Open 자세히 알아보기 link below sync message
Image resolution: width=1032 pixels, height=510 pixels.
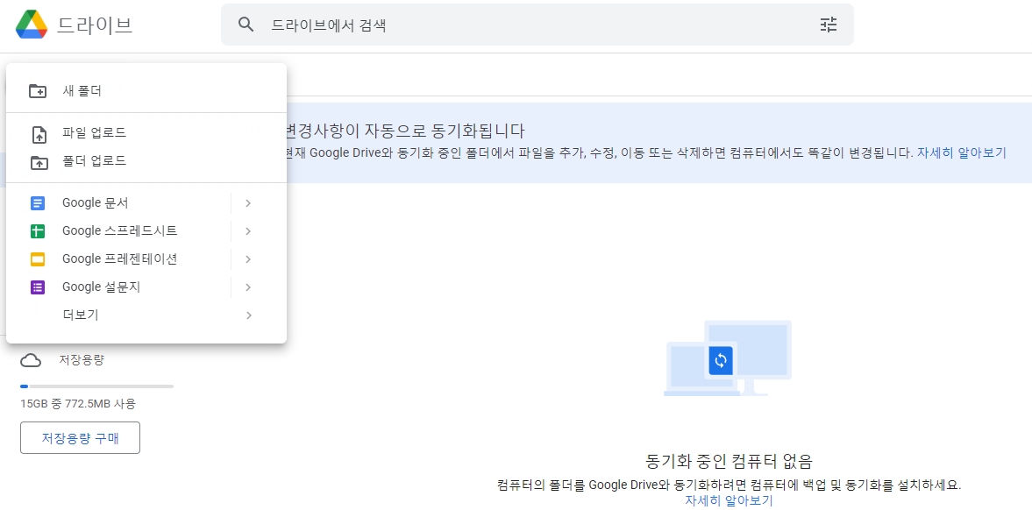point(729,500)
